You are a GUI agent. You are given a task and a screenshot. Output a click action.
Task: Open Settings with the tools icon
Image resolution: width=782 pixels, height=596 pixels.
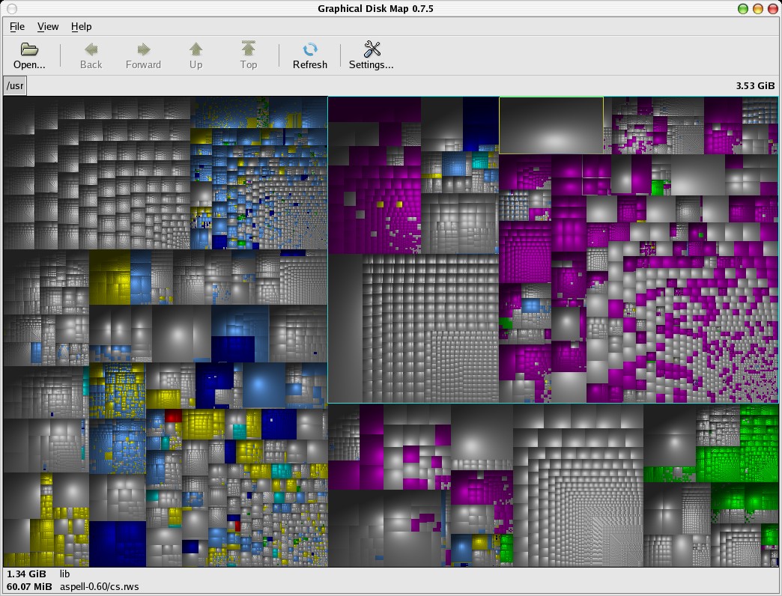pyautogui.click(x=372, y=50)
